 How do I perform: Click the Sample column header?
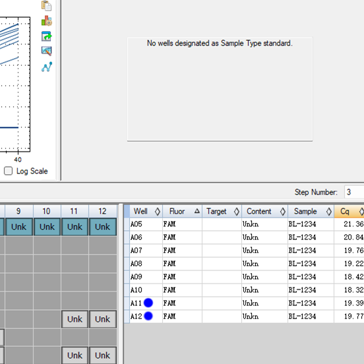[311, 211]
